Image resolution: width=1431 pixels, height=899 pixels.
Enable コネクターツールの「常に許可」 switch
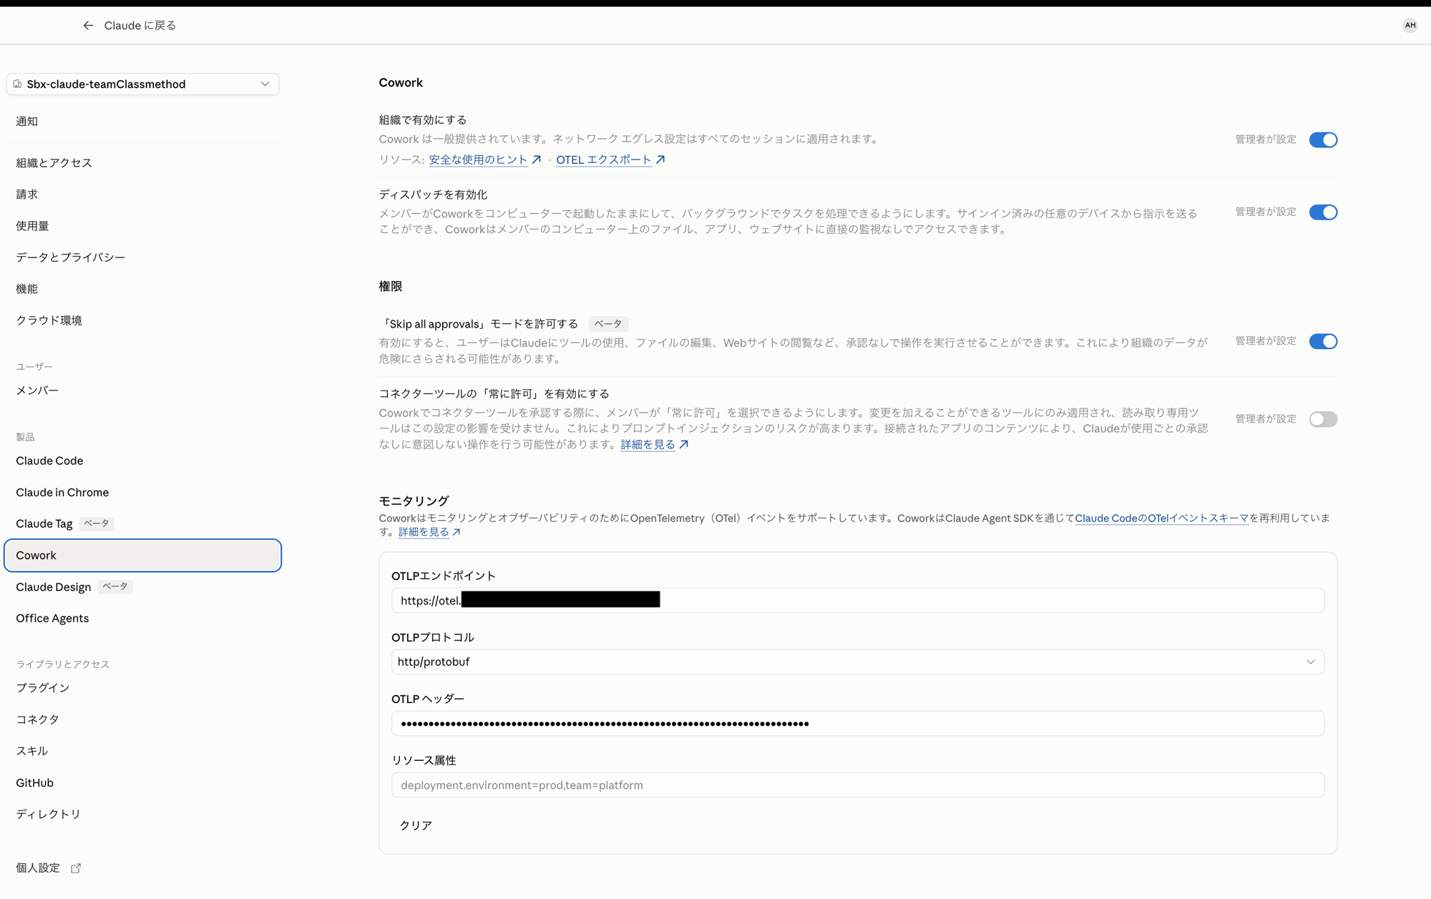(1323, 419)
